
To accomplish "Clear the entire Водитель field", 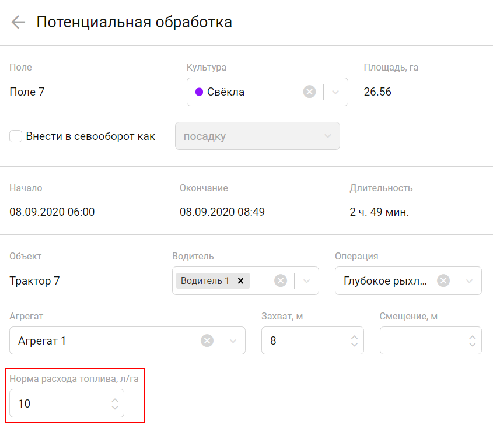I will pos(280,280).
